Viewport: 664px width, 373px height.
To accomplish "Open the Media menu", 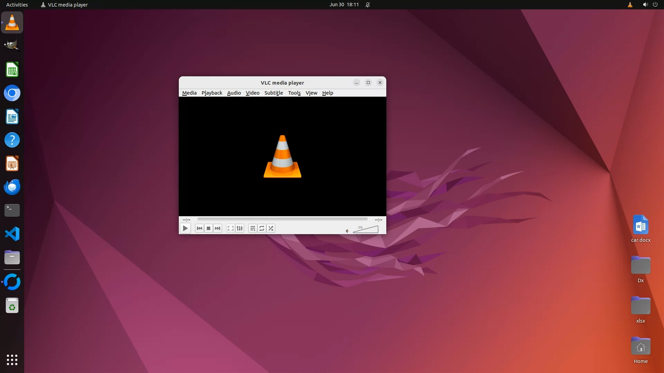I will 189,93.
